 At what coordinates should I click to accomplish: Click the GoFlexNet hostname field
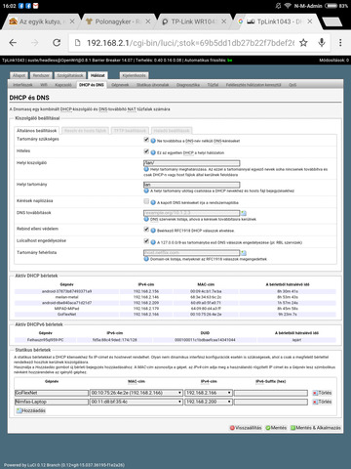pos(52,393)
